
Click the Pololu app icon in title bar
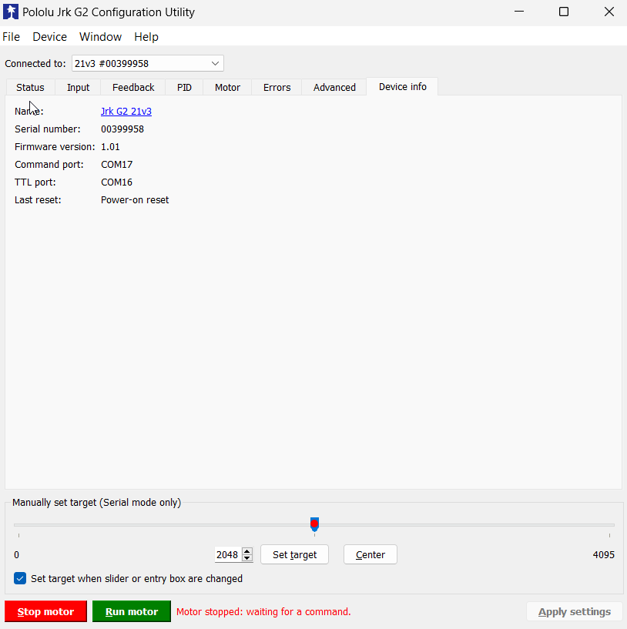click(x=11, y=12)
